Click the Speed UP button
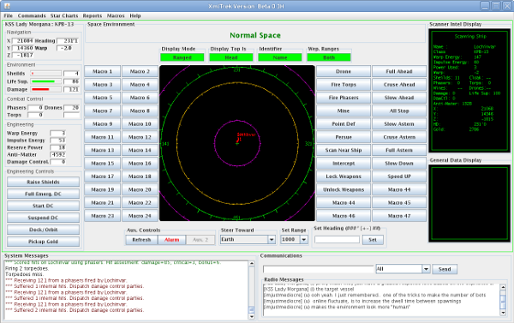 [x=399, y=176]
